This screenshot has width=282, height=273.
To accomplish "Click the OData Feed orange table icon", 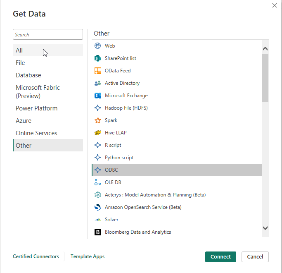I will [98, 71].
